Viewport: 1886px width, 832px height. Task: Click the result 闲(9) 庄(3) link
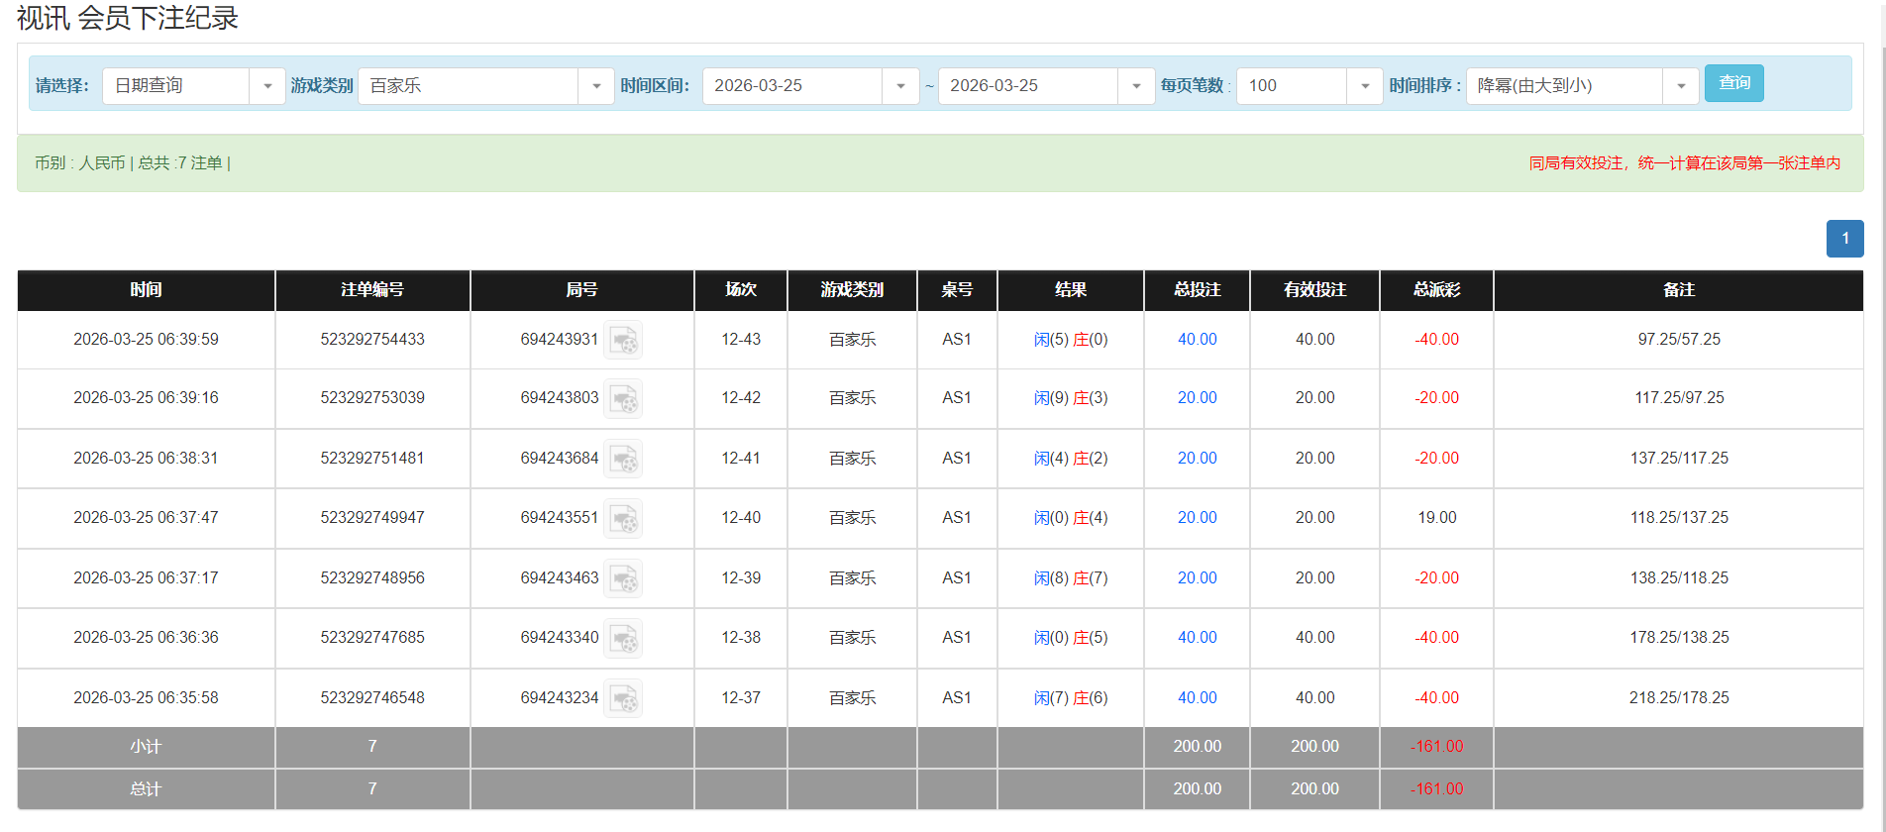tap(1070, 398)
